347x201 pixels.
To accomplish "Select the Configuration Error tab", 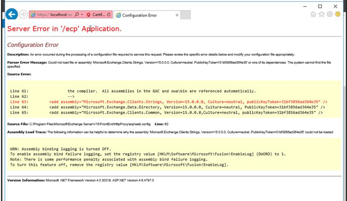I will pyautogui.click(x=146, y=15).
